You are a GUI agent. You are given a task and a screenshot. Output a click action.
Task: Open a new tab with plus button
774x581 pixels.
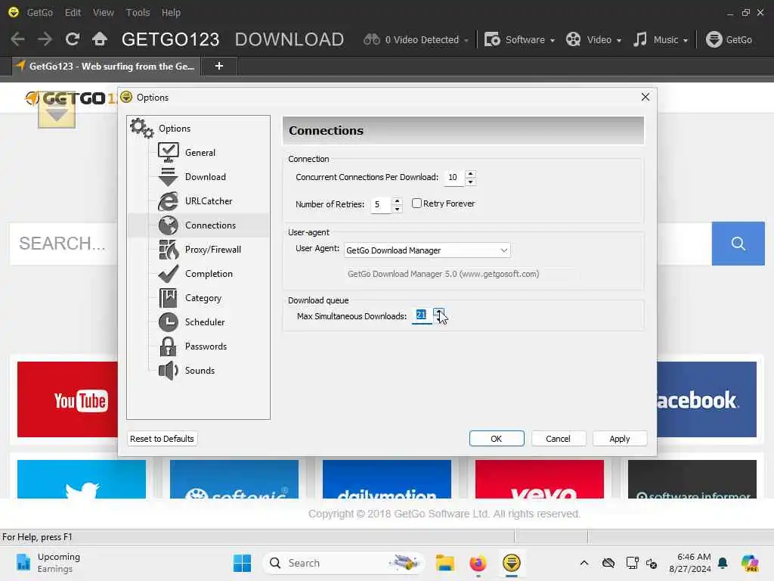point(219,67)
